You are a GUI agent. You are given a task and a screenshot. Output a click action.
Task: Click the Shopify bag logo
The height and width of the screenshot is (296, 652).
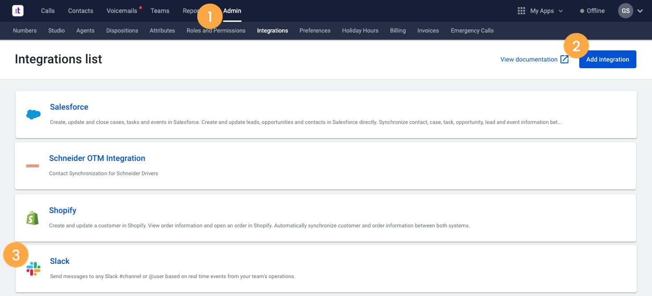point(33,218)
